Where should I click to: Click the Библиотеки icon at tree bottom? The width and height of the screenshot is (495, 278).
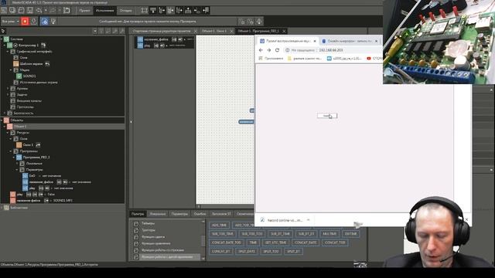(x=6, y=208)
